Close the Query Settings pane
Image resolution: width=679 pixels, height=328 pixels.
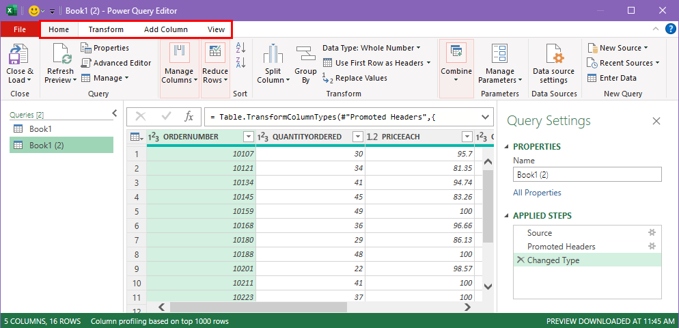point(656,121)
